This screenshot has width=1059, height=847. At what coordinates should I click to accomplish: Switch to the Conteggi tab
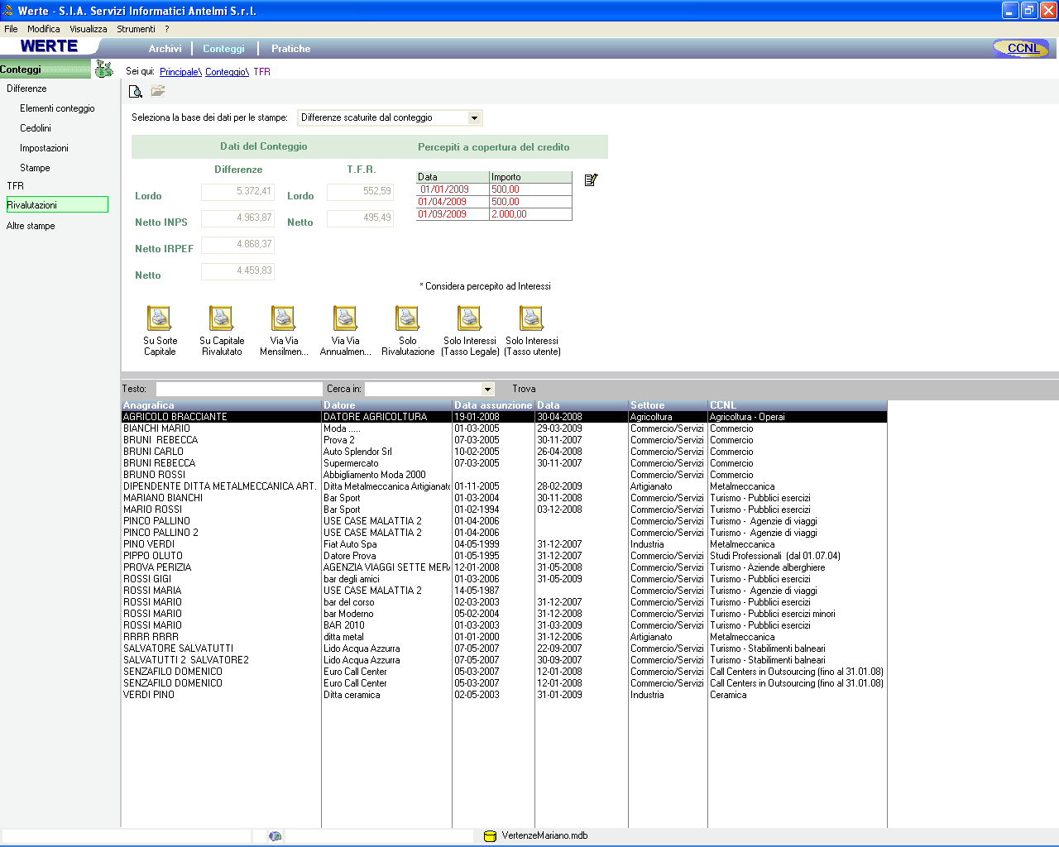pos(223,49)
